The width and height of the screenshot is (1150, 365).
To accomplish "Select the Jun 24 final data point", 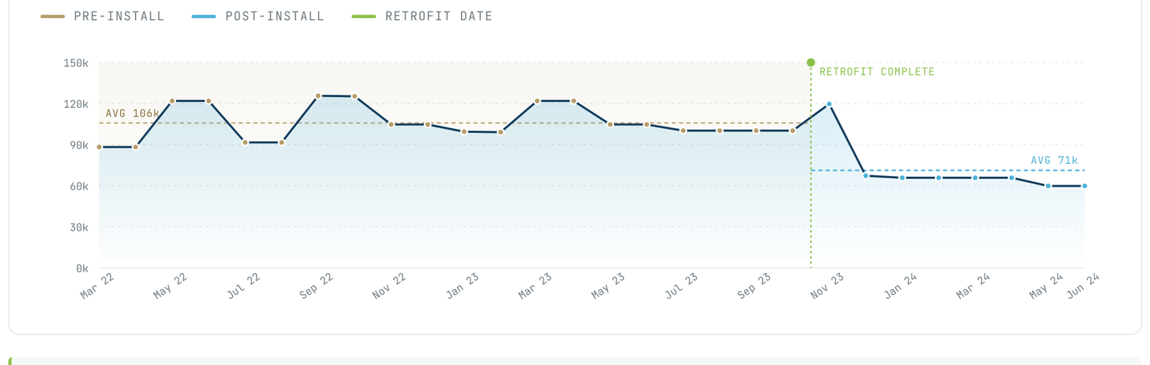I will pyautogui.click(x=1085, y=186).
